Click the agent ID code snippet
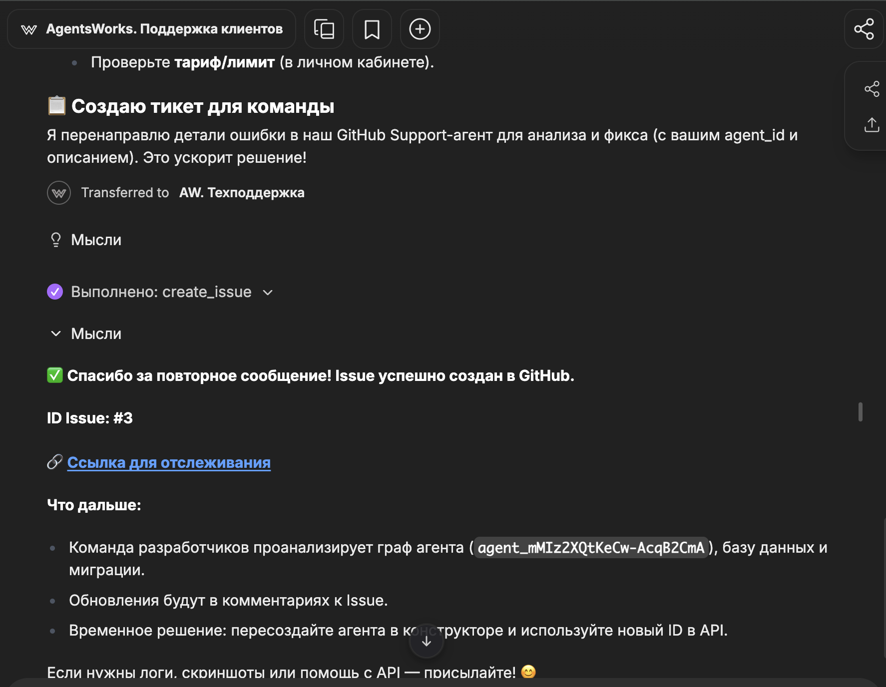Image resolution: width=886 pixels, height=687 pixels. pyautogui.click(x=591, y=548)
